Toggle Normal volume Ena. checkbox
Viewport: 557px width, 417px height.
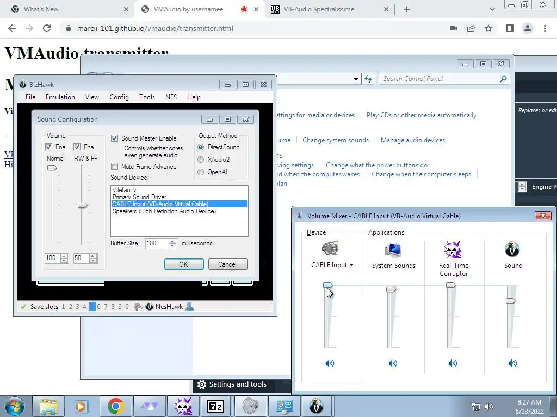[48, 147]
